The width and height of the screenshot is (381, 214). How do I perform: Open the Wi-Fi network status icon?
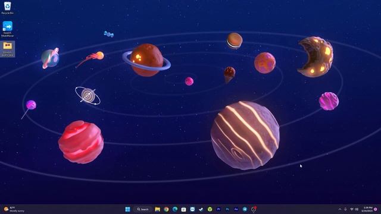point(352,209)
